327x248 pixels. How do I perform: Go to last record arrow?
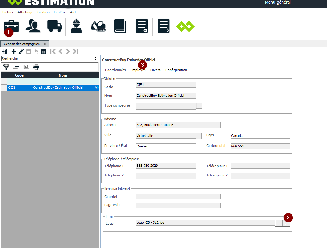click(75, 51)
